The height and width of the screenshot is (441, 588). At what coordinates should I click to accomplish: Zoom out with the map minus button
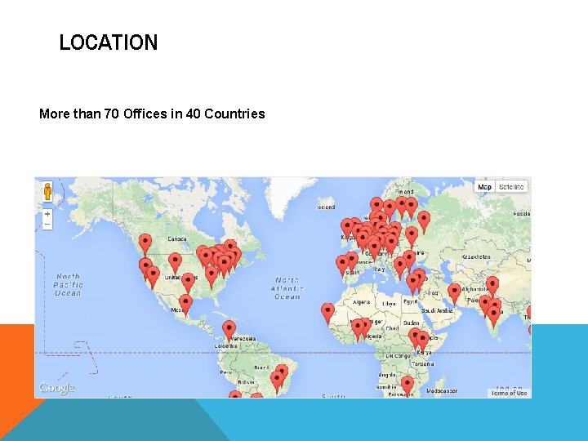tap(47, 225)
